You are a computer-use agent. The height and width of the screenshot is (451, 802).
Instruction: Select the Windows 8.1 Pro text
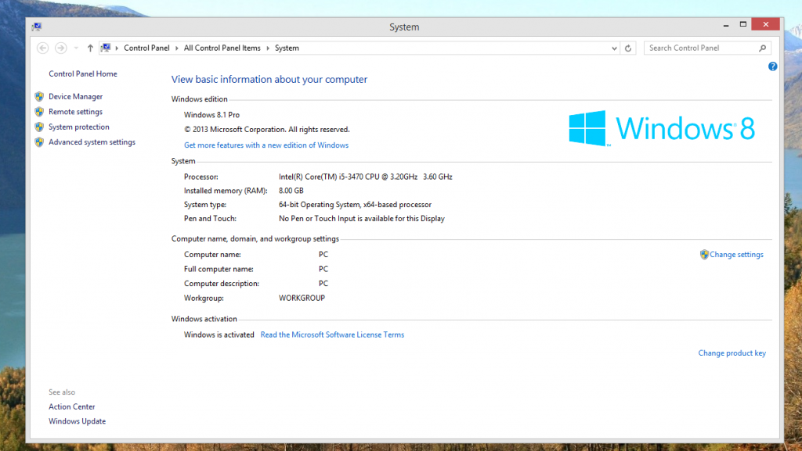(x=211, y=115)
